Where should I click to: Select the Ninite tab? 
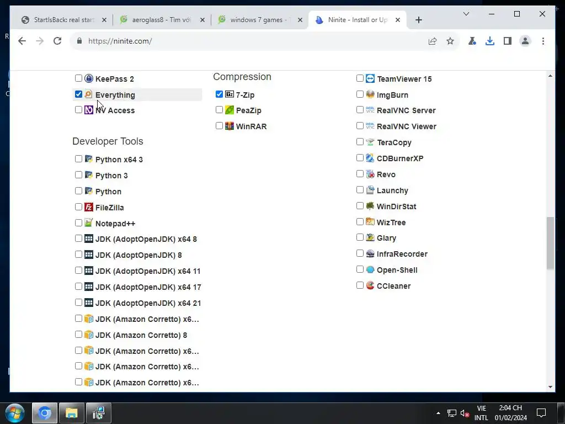[x=358, y=20]
